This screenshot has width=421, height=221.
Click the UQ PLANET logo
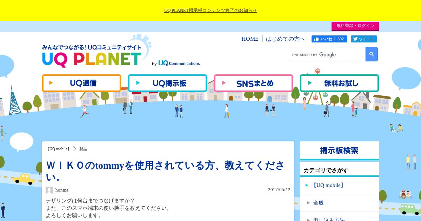(92, 56)
